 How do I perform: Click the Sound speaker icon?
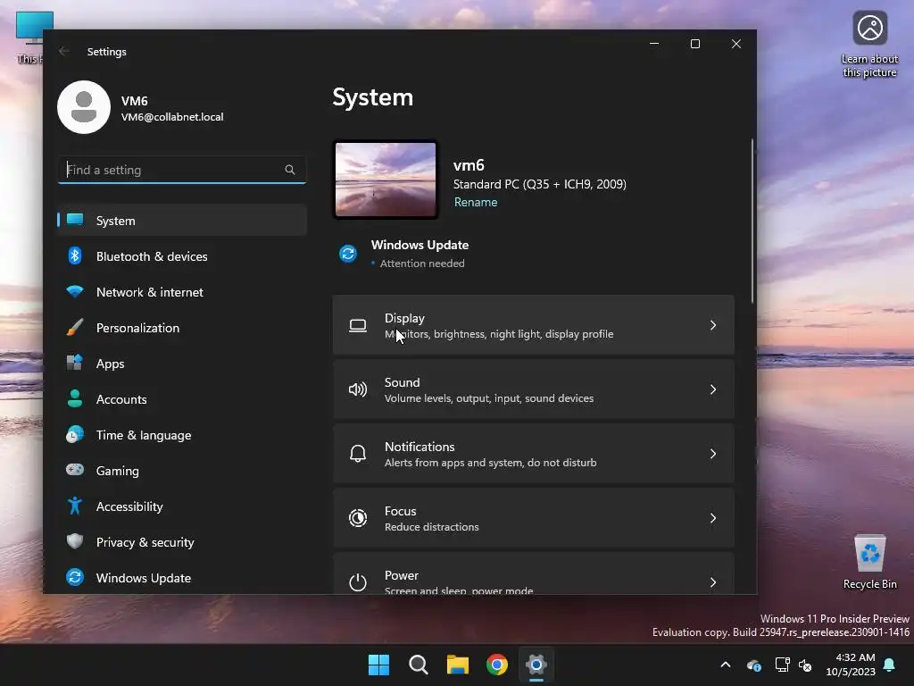click(x=358, y=389)
